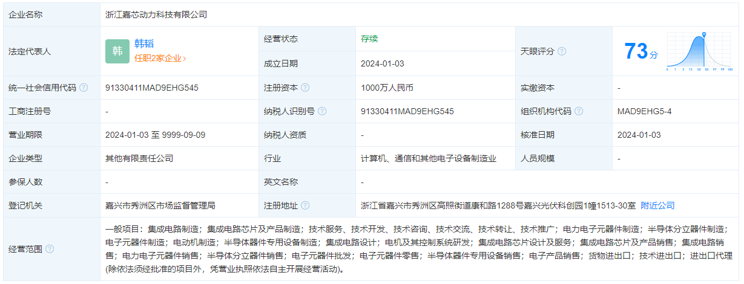Screen dimensions: 744x284
Task: Click the 存续 status text
Action: pos(369,39)
